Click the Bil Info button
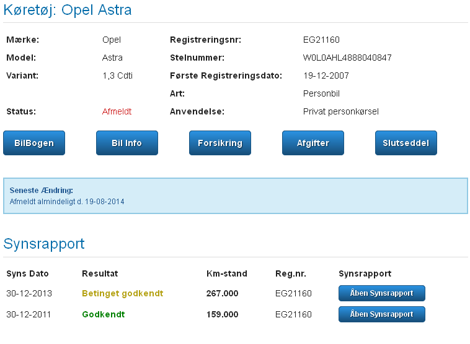 point(126,143)
